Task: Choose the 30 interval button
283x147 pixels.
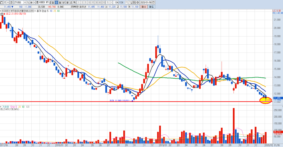Action: (96, 3)
